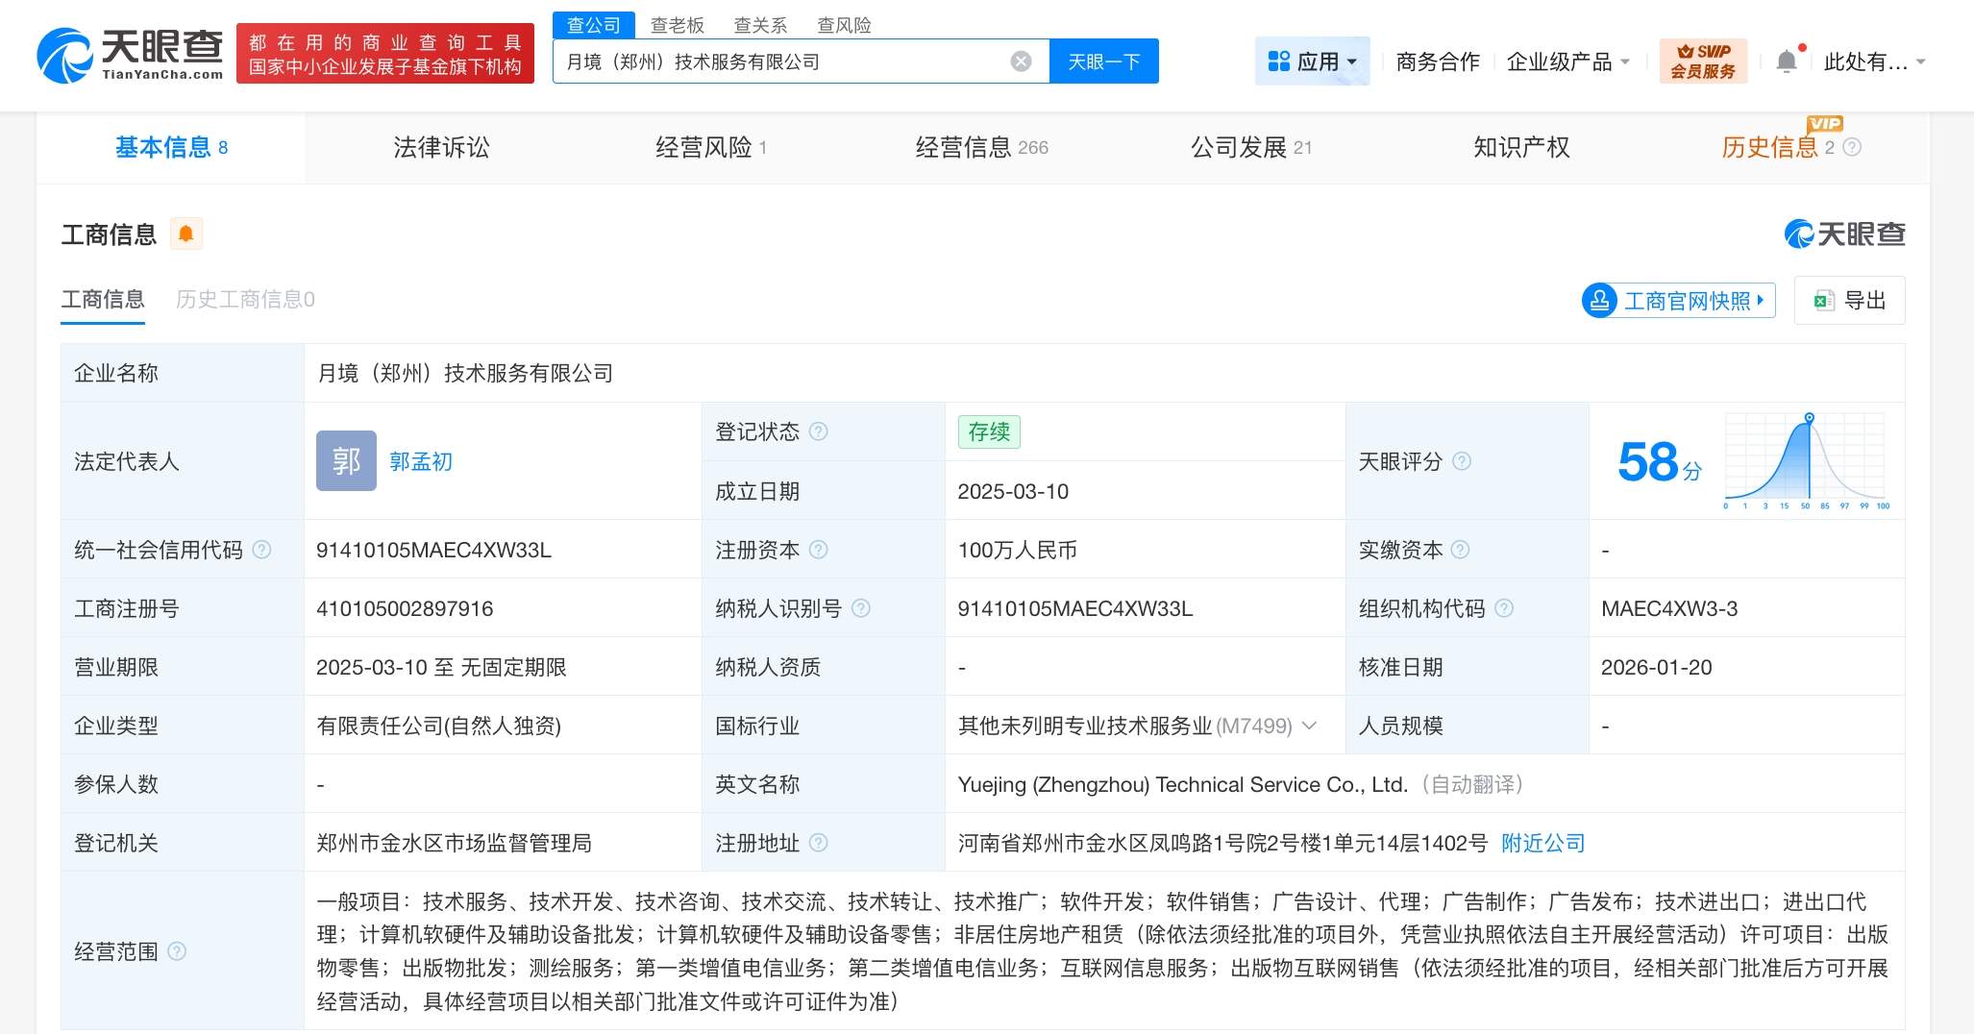Image resolution: width=1974 pixels, height=1034 pixels.
Task: Click the SVIP 会员服务 badge
Action: coord(1702,62)
